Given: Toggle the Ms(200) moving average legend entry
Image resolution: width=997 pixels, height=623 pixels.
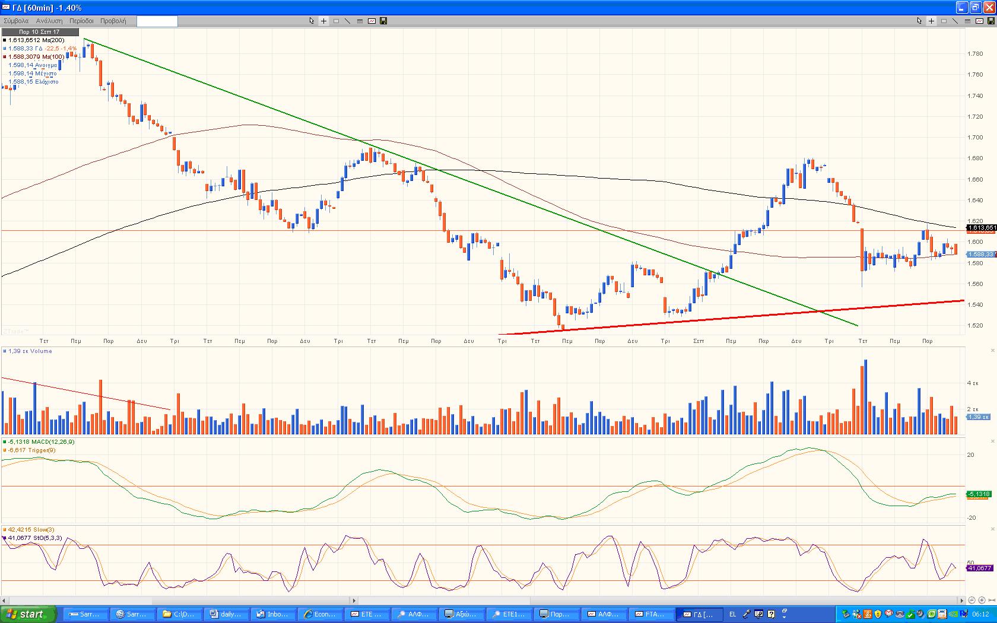Looking at the screenshot, I should click(36, 40).
